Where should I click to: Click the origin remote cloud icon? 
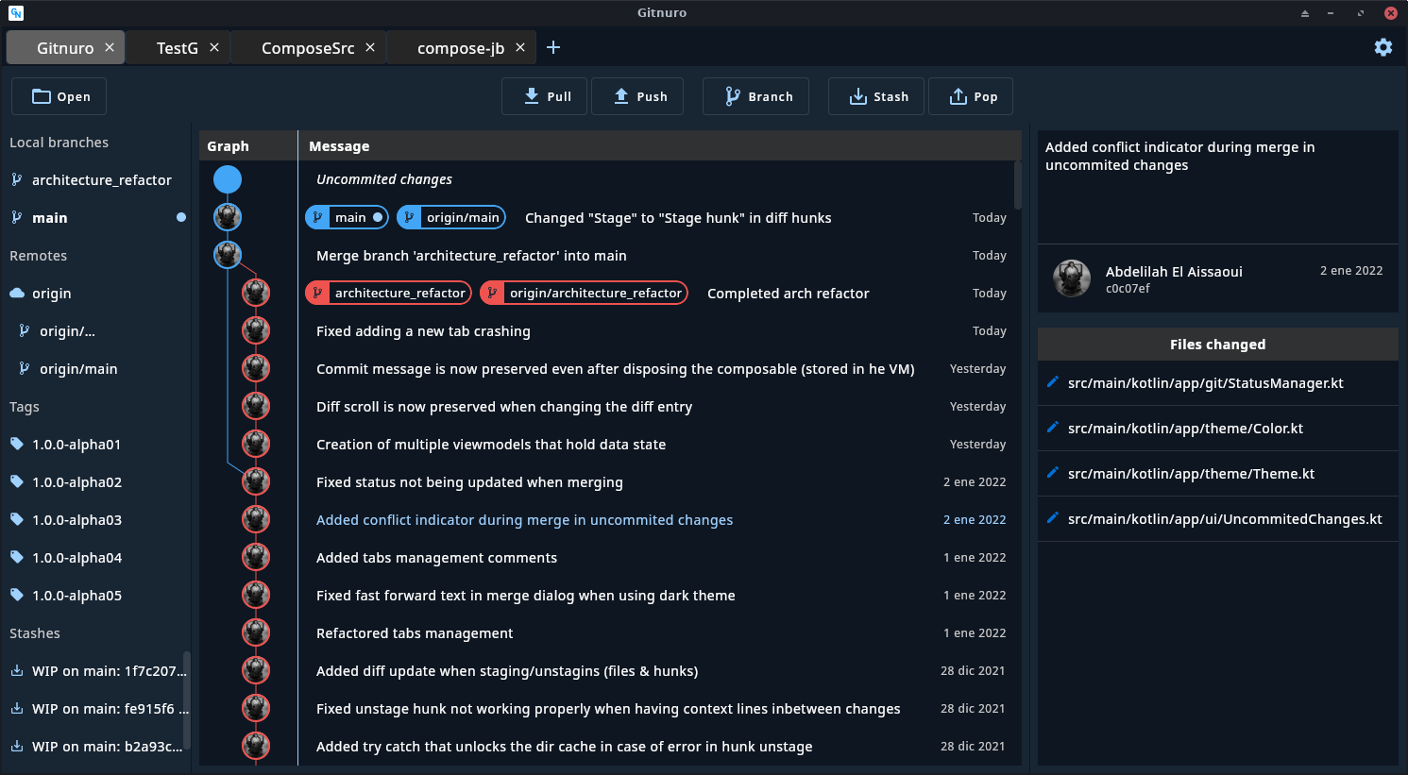(17, 294)
